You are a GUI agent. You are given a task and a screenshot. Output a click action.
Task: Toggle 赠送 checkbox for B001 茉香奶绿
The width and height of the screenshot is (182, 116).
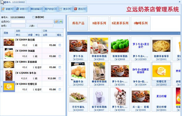(60, 67)
